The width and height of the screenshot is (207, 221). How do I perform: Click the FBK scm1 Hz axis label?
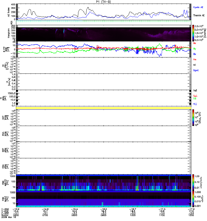[x=5, y=199]
